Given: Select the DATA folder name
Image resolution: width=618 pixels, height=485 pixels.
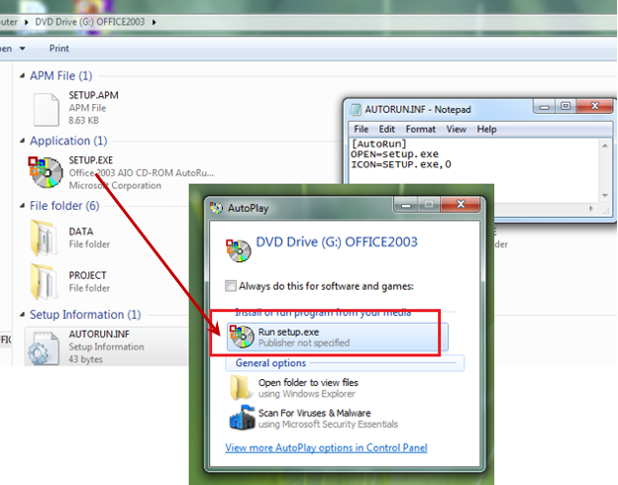Looking at the screenshot, I should (81, 232).
